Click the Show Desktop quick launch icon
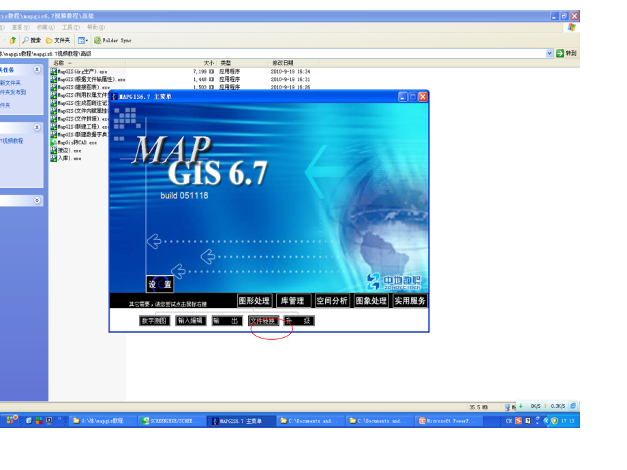Screen dimensions: 627x470 coord(49,420)
